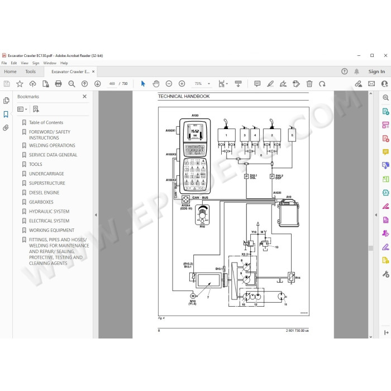Add the document to starred files

pyautogui.click(x=20, y=84)
